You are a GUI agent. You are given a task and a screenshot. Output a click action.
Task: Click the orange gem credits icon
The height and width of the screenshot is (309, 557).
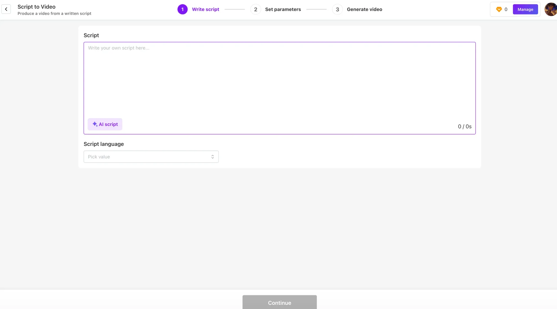[499, 9]
